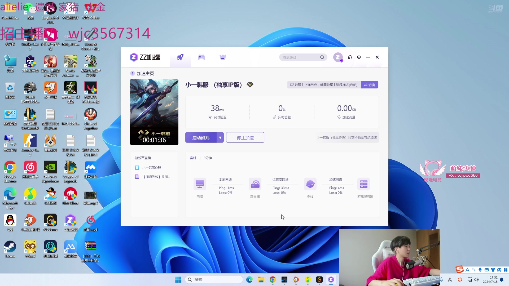Click the ZZ加速器 taskbar icon
509x286 pixels.
point(331,280)
